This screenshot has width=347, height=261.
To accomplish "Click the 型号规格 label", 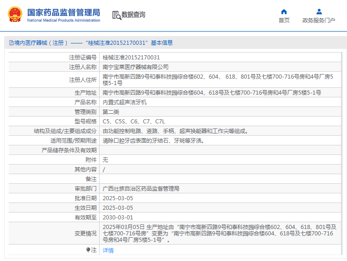I will (85, 122).
